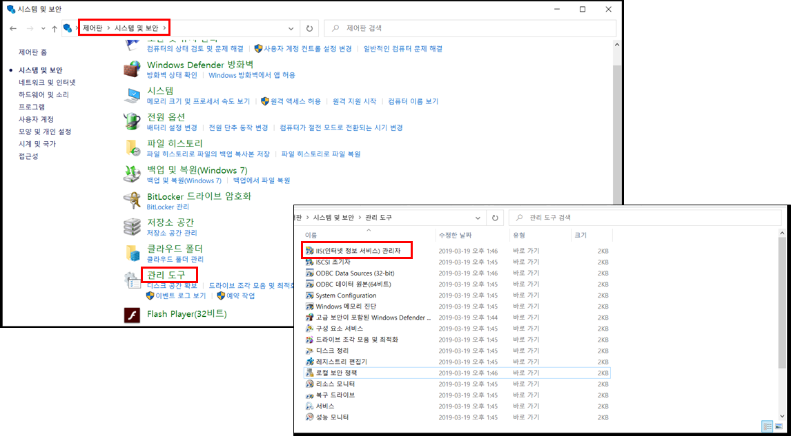Click 성능 모니터 icon

310,417
